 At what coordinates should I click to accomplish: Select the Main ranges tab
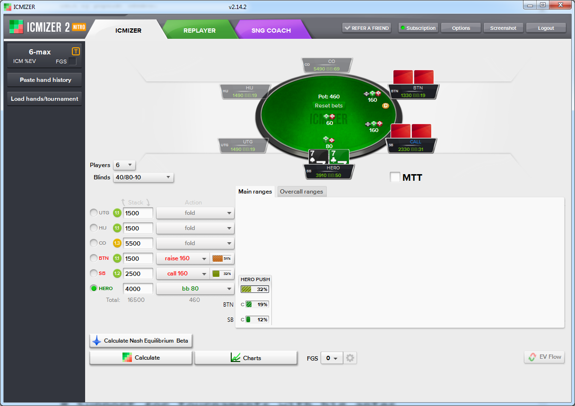click(255, 192)
